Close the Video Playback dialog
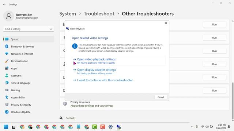The width and height of the screenshot is (234, 131). click(x=166, y=23)
